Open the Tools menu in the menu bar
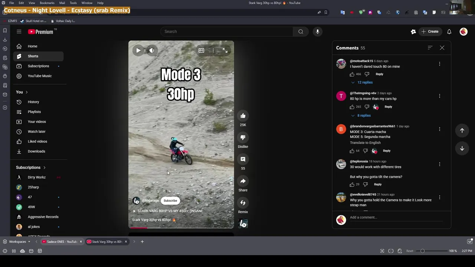Viewport: 475px width, 267px height. coord(73,3)
